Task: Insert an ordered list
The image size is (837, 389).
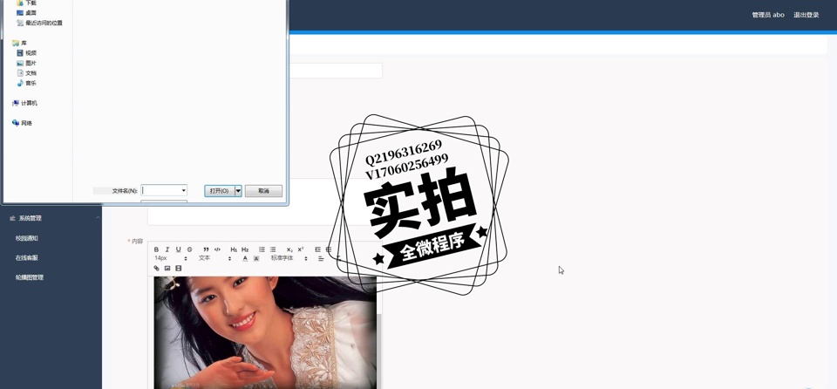Action: click(262, 249)
